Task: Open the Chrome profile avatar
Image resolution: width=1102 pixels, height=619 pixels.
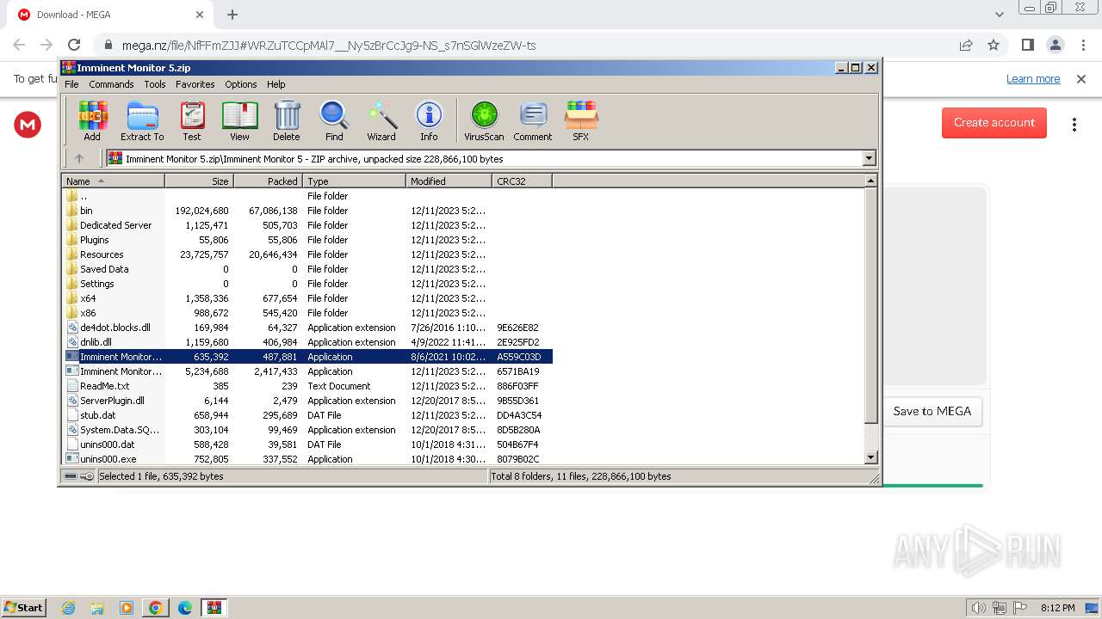Action: (x=1055, y=45)
